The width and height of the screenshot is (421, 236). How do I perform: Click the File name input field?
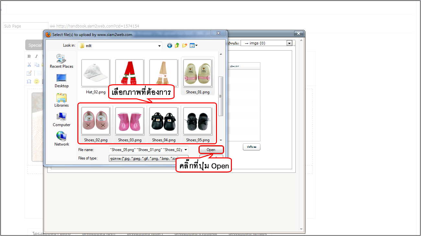click(146, 150)
